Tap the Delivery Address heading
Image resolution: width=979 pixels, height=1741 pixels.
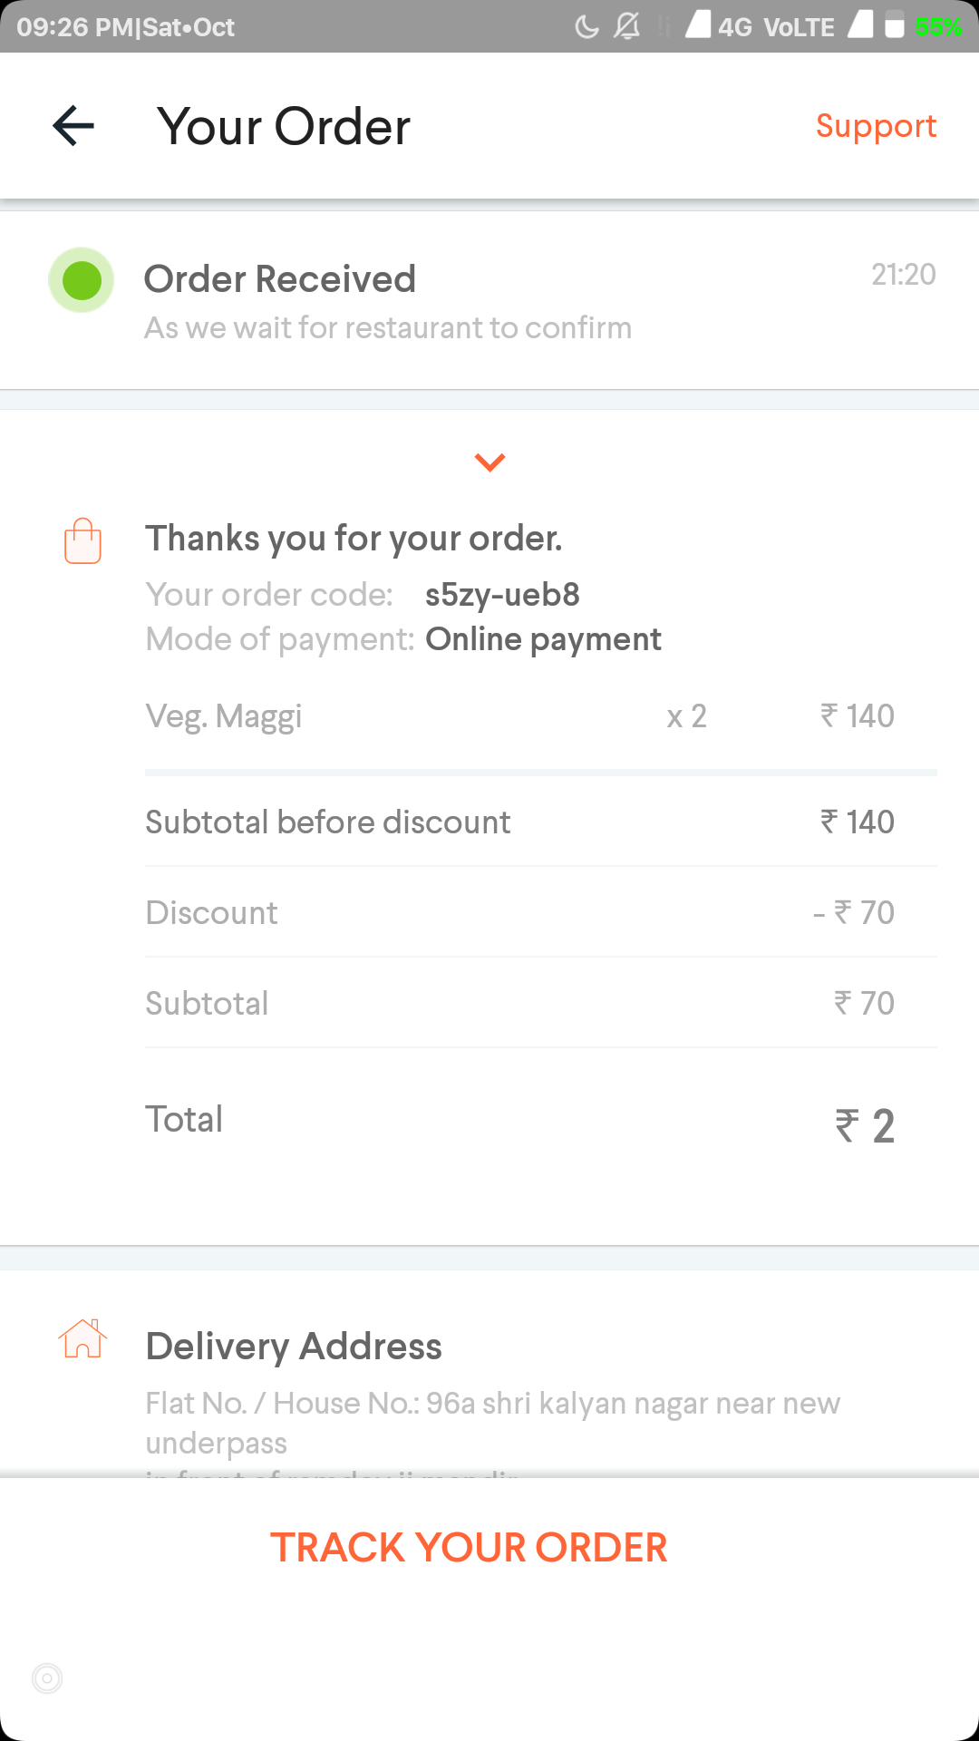(x=294, y=1347)
